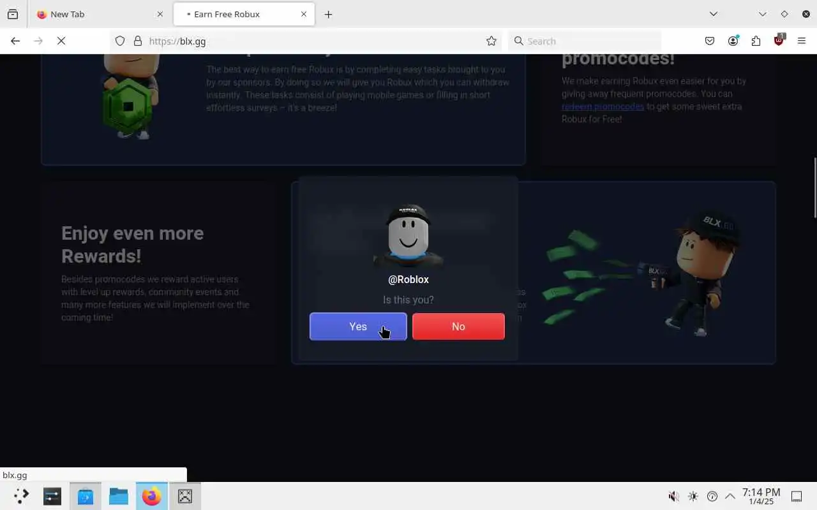Open the uBlock Origin extension icon

point(779,40)
